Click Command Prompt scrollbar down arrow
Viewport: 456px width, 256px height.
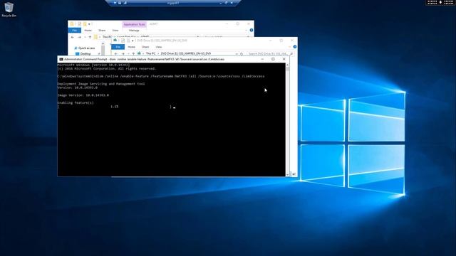pos(288,174)
